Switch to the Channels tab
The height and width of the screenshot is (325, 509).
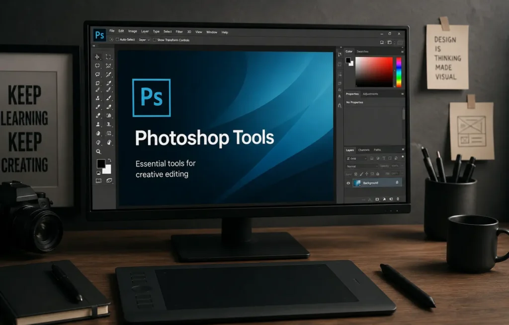[x=363, y=150]
